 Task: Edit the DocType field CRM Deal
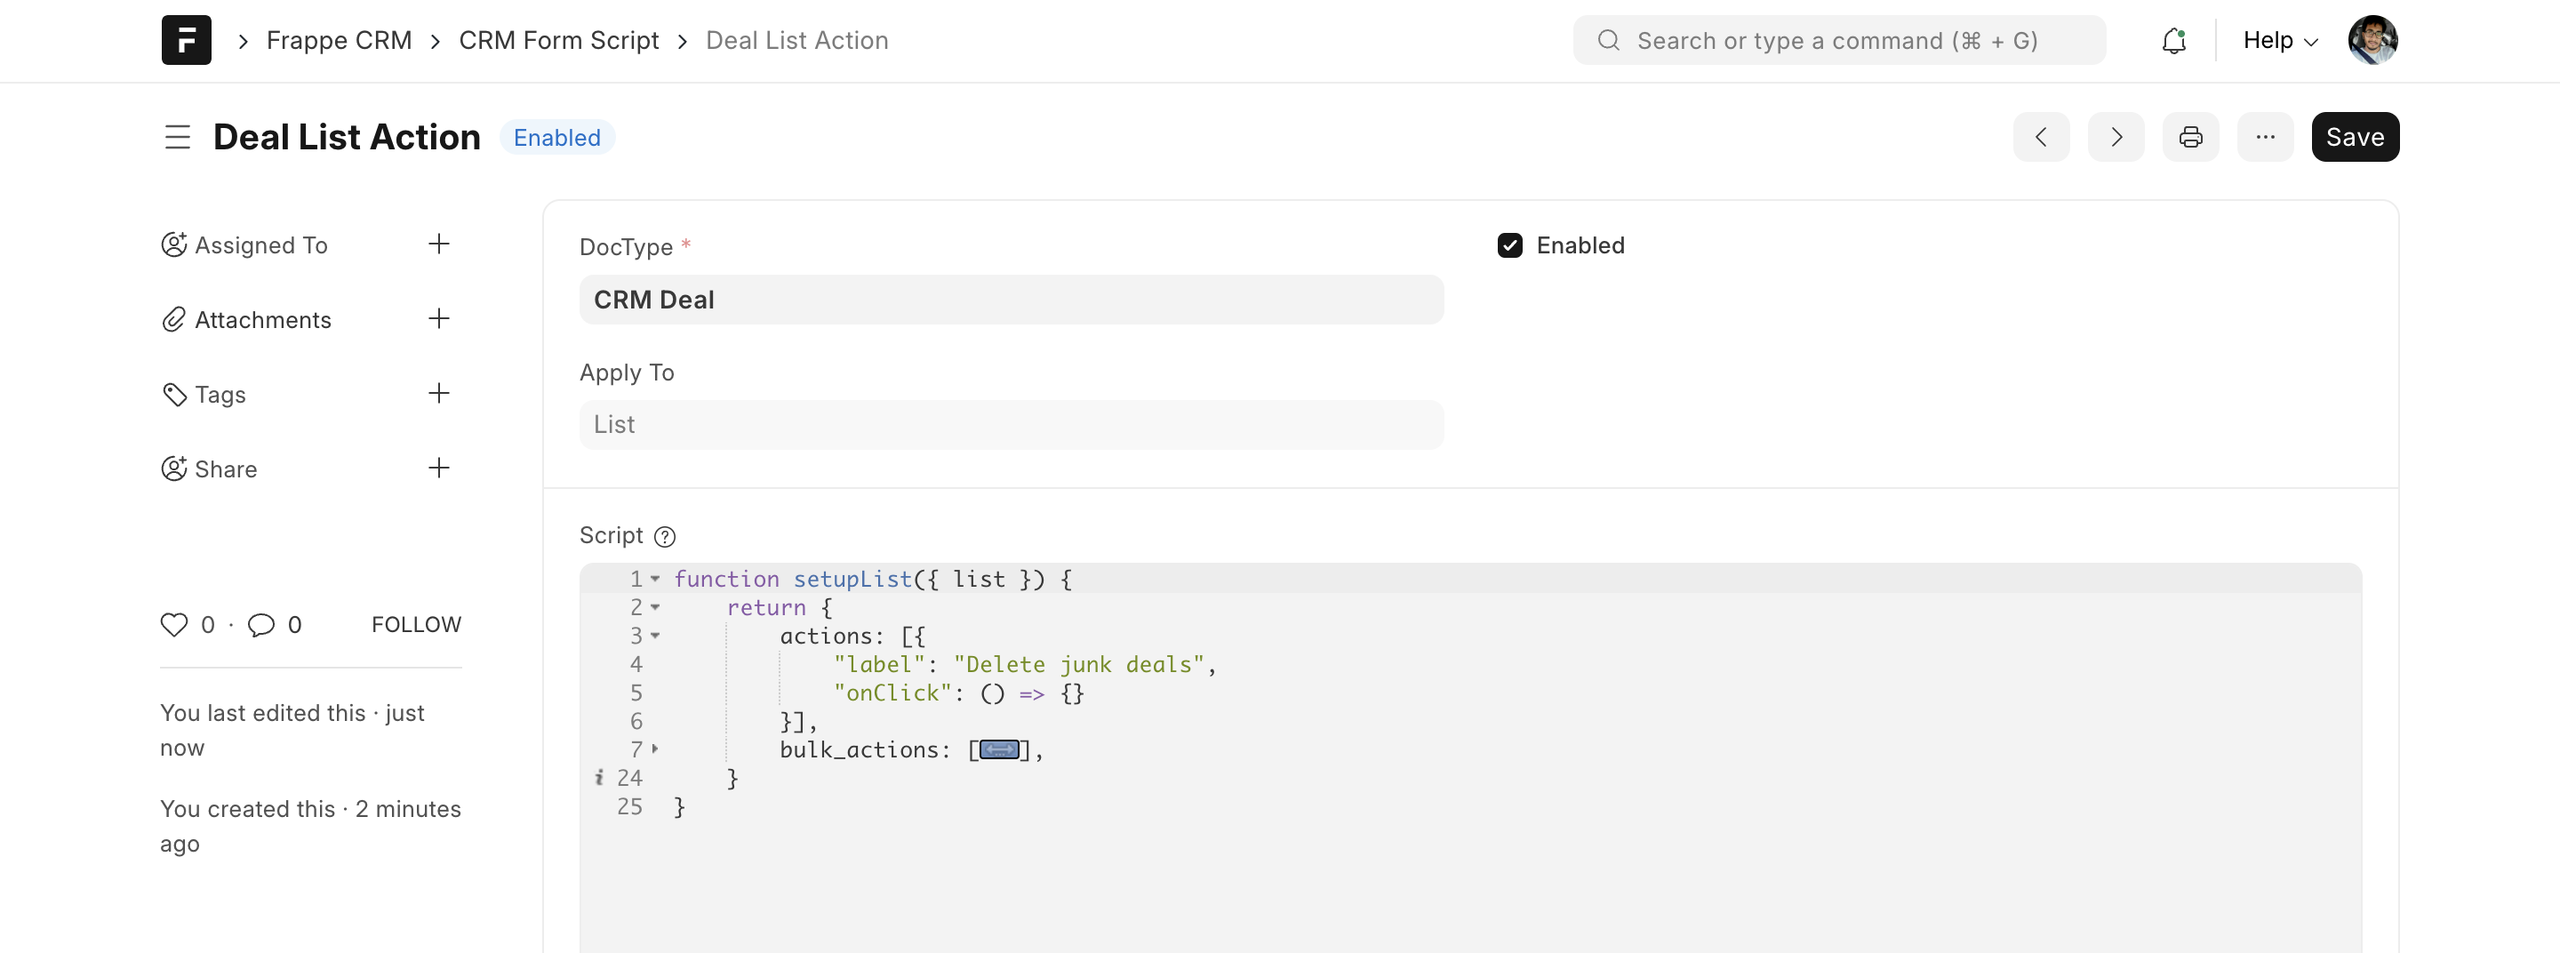coord(1011,299)
